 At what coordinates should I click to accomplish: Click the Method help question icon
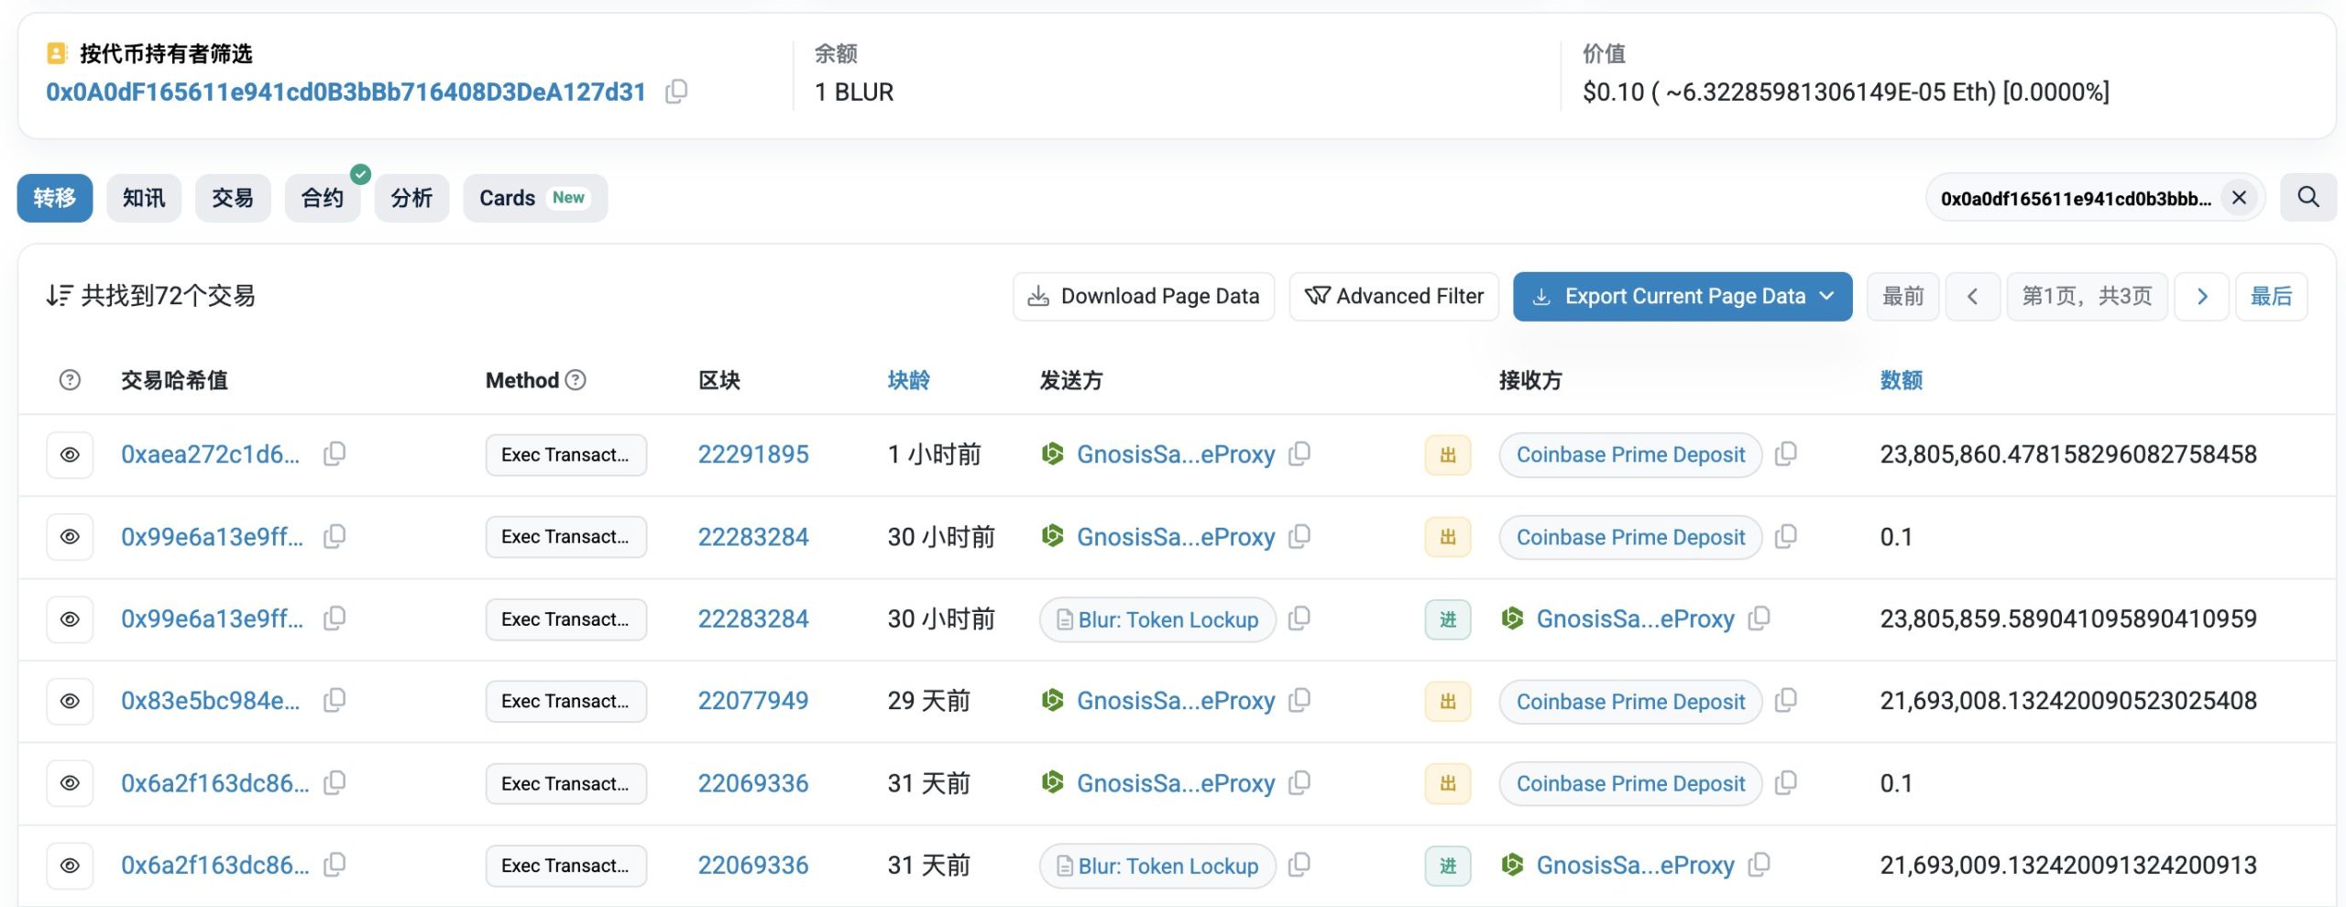576,380
